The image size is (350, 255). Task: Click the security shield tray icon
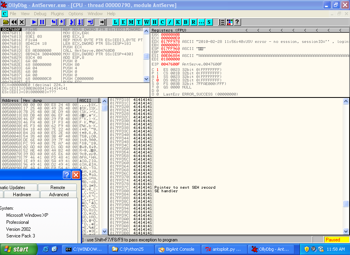[x=307, y=249]
